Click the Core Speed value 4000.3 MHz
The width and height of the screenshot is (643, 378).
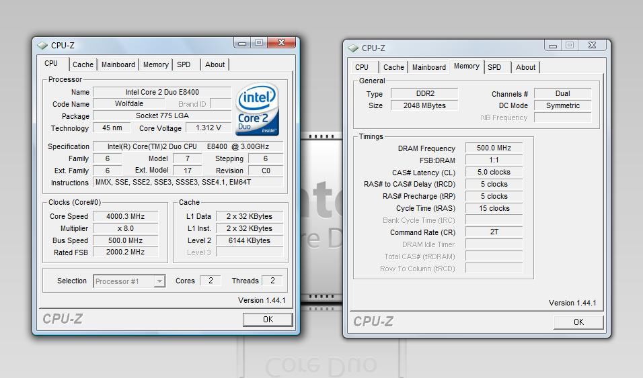point(126,216)
